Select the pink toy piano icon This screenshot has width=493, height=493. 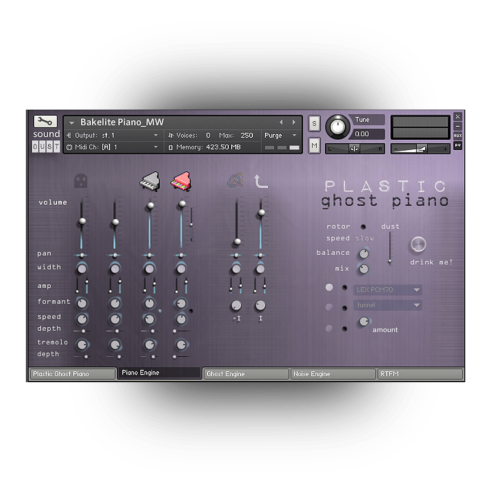180,181
